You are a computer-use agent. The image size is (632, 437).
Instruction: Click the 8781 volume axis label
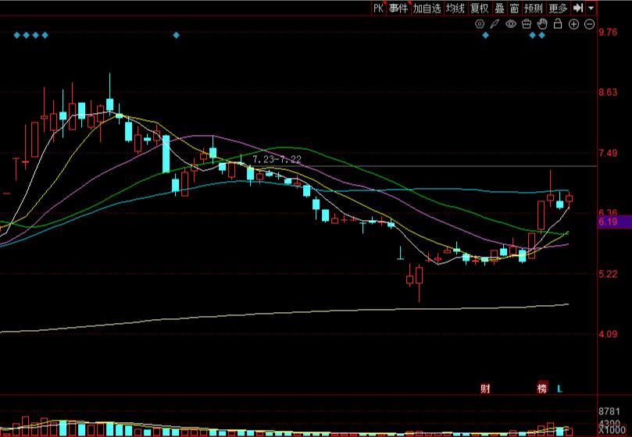coord(609,411)
